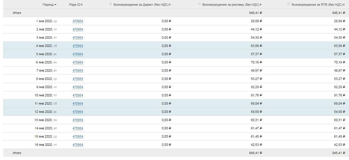Open Page ID 470954 link for 7 янв 2020

tap(78, 71)
